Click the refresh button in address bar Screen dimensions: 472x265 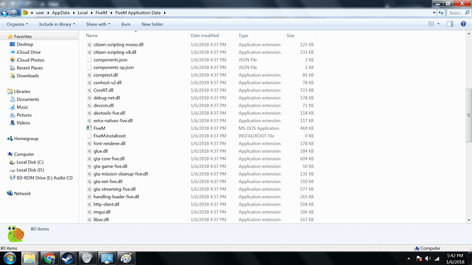[x=441, y=13]
